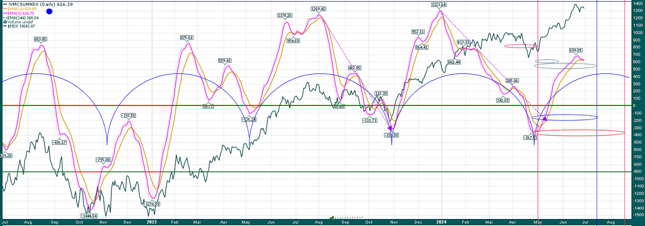
Task: Click the -125.24 trough label
Action: click(249, 119)
